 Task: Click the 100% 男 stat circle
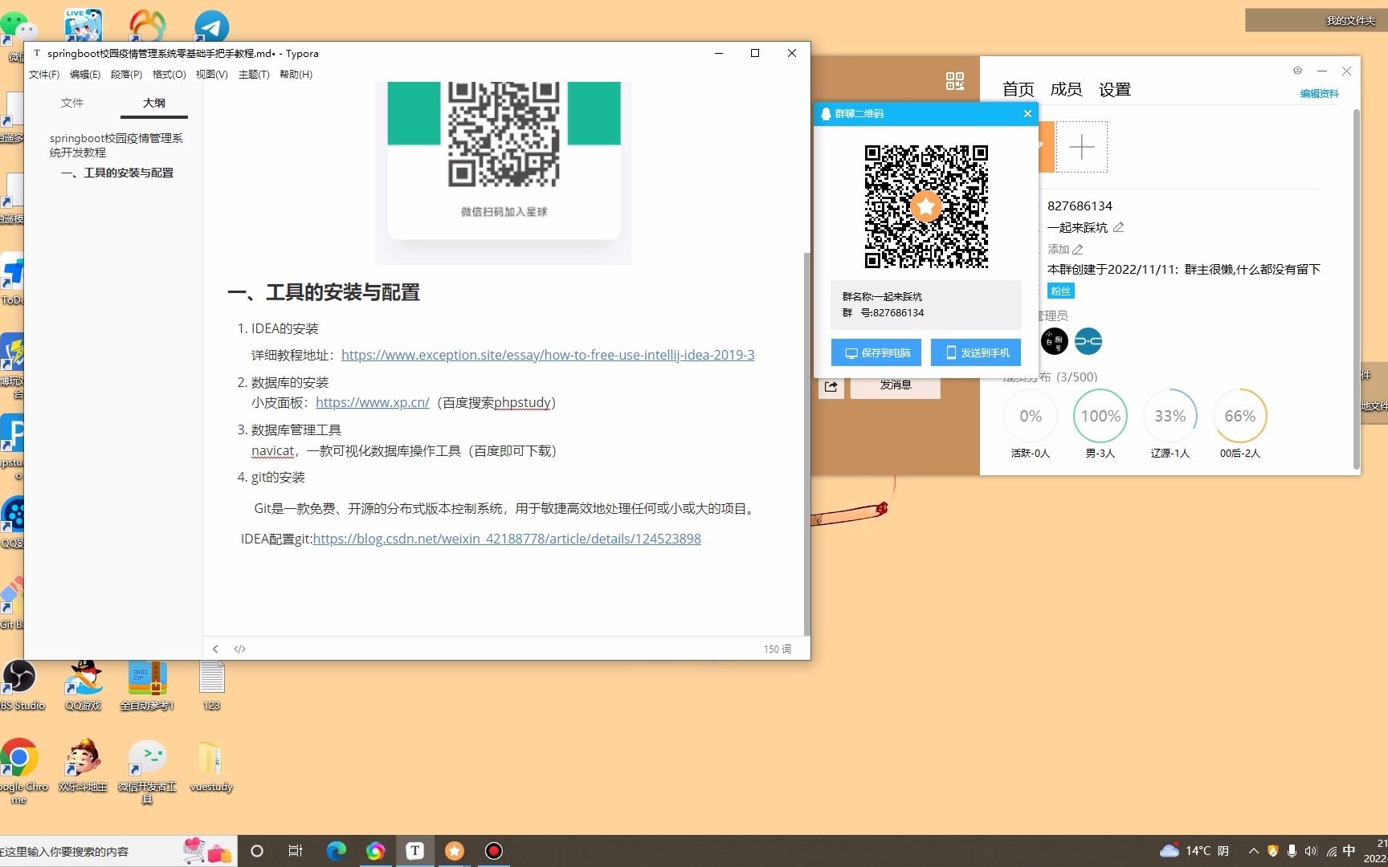(x=1100, y=416)
